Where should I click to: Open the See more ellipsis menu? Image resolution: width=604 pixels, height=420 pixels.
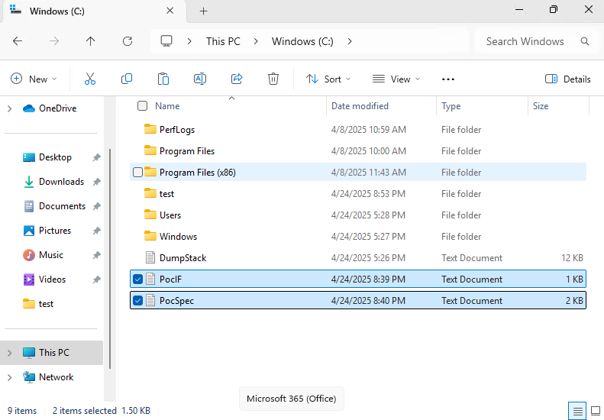pos(448,79)
